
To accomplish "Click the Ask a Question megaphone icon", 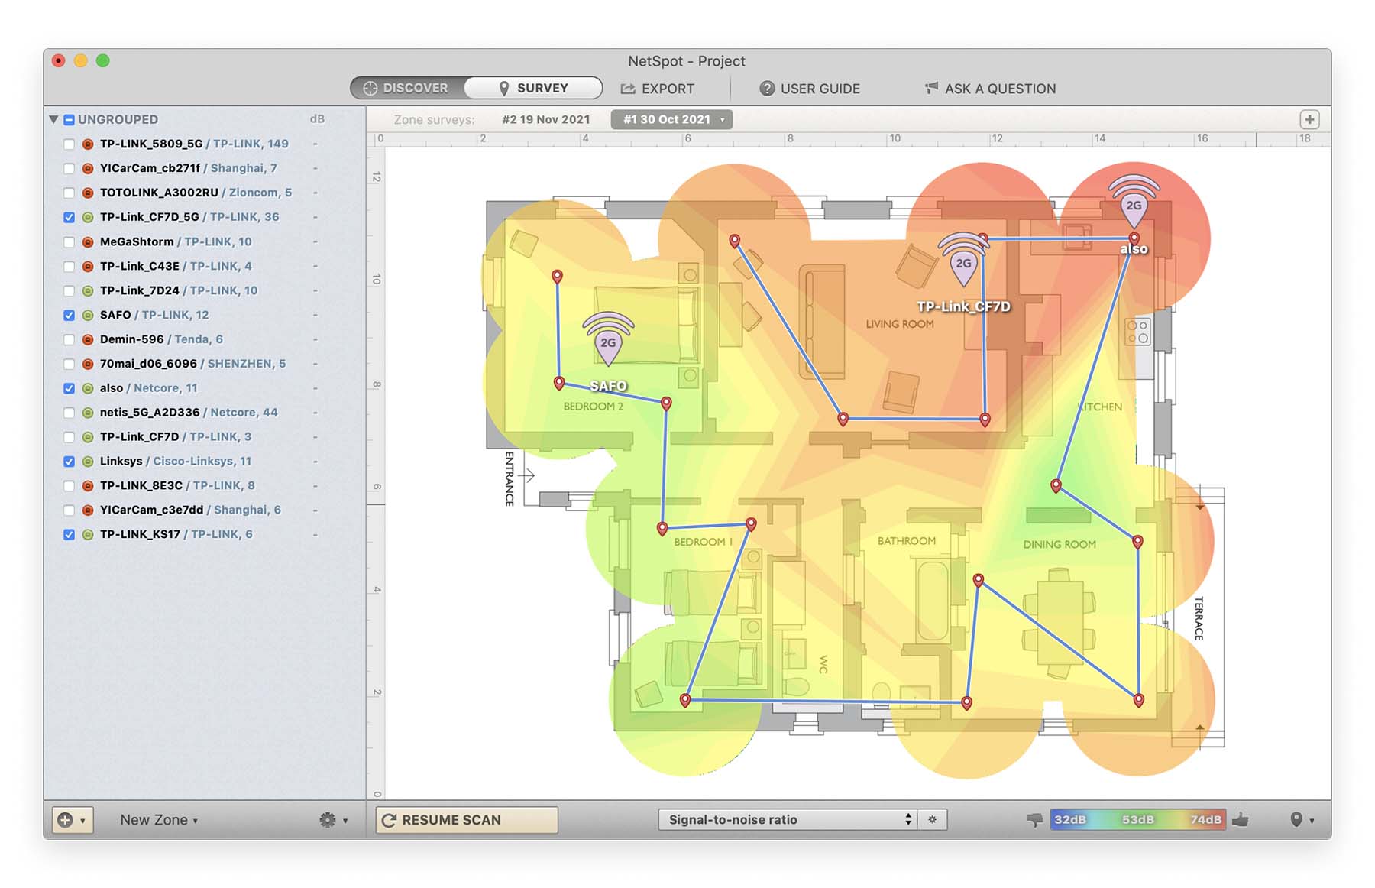I will (x=931, y=89).
